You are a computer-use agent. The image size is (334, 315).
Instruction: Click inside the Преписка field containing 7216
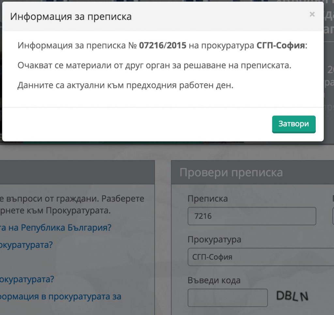tap(251, 216)
